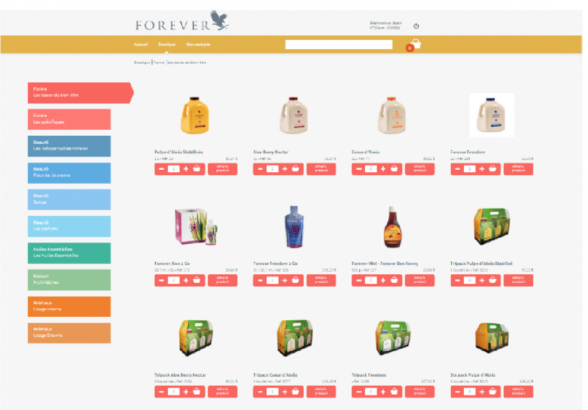
Task: Add Forever Freedom to basket
Action: point(493,169)
